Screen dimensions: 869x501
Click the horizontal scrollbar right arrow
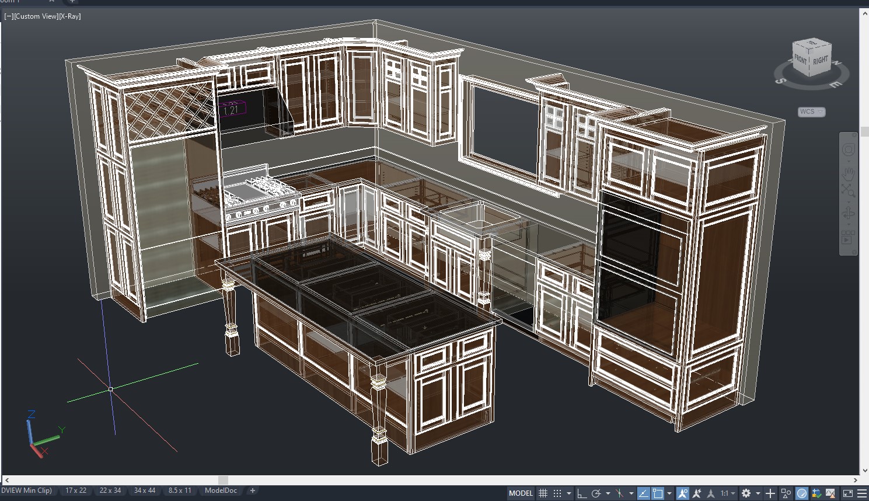(x=856, y=480)
